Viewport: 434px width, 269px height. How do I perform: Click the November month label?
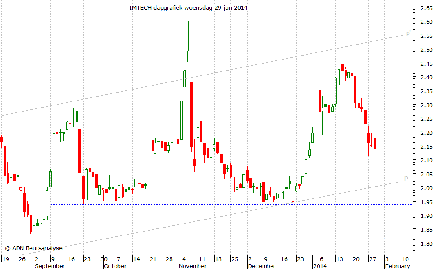coord(193,266)
